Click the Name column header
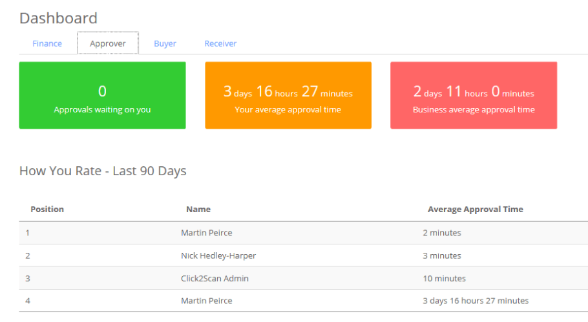The height and width of the screenshot is (322, 588). click(x=198, y=209)
